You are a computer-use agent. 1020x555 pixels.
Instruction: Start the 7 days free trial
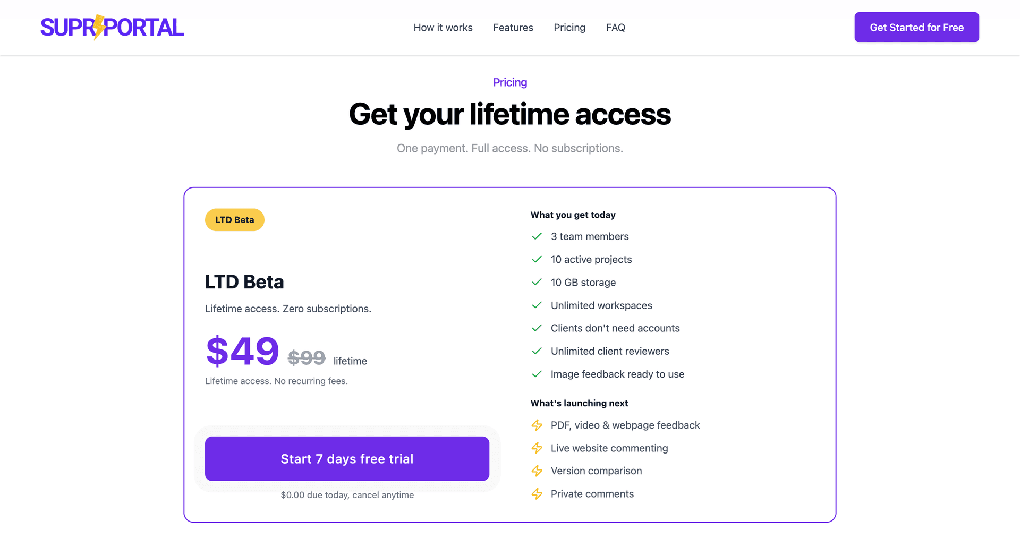tap(347, 458)
